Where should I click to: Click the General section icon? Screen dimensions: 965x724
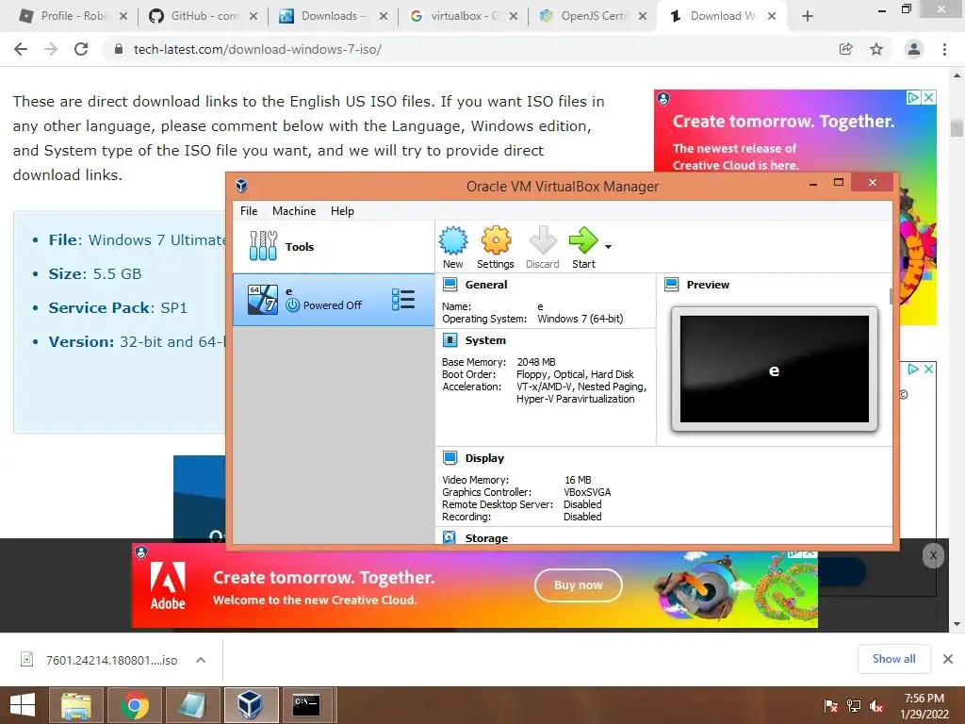(450, 285)
